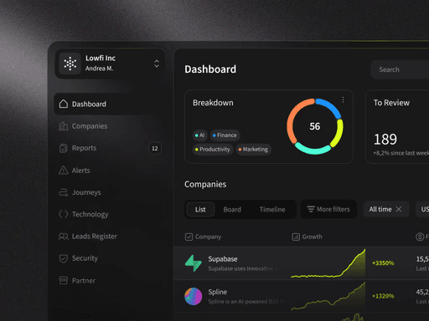Open the Reports item with 12 badge
The image size is (429, 321).
coord(109,148)
